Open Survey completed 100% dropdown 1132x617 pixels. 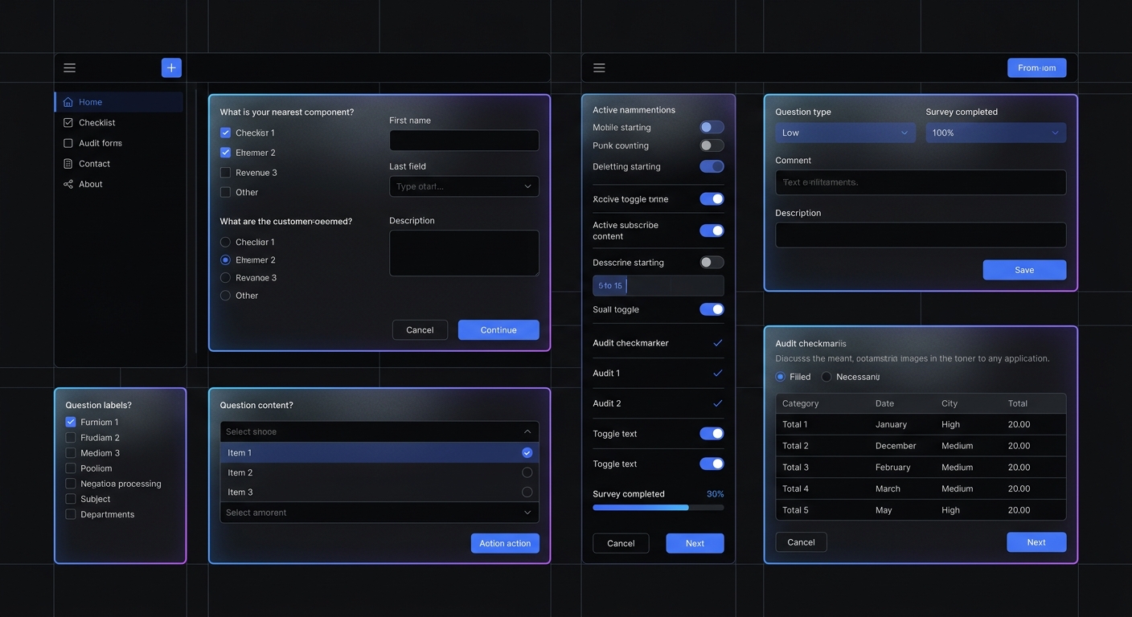pyautogui.click(x=995, y=133)
